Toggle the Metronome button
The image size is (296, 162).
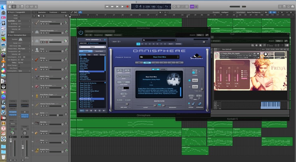point(196,6)
